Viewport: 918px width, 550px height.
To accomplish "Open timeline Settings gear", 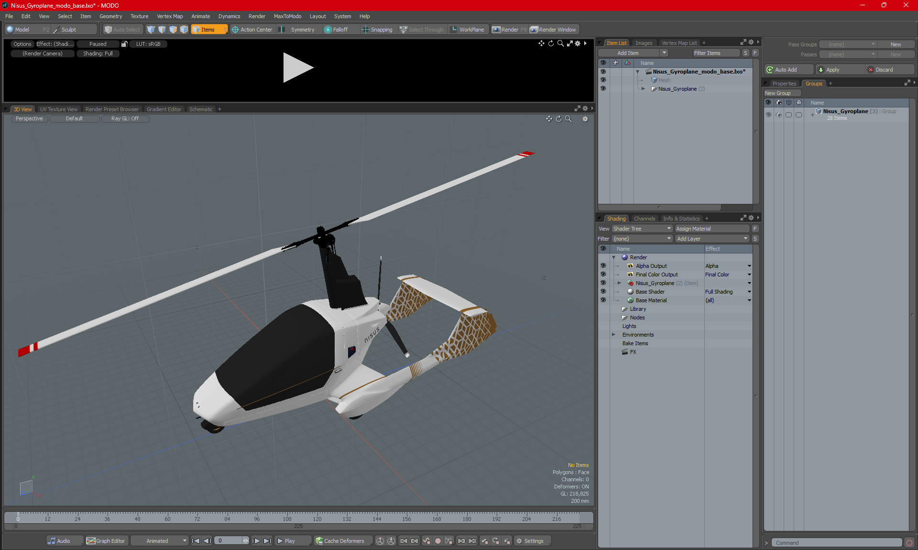I will 519,541.
